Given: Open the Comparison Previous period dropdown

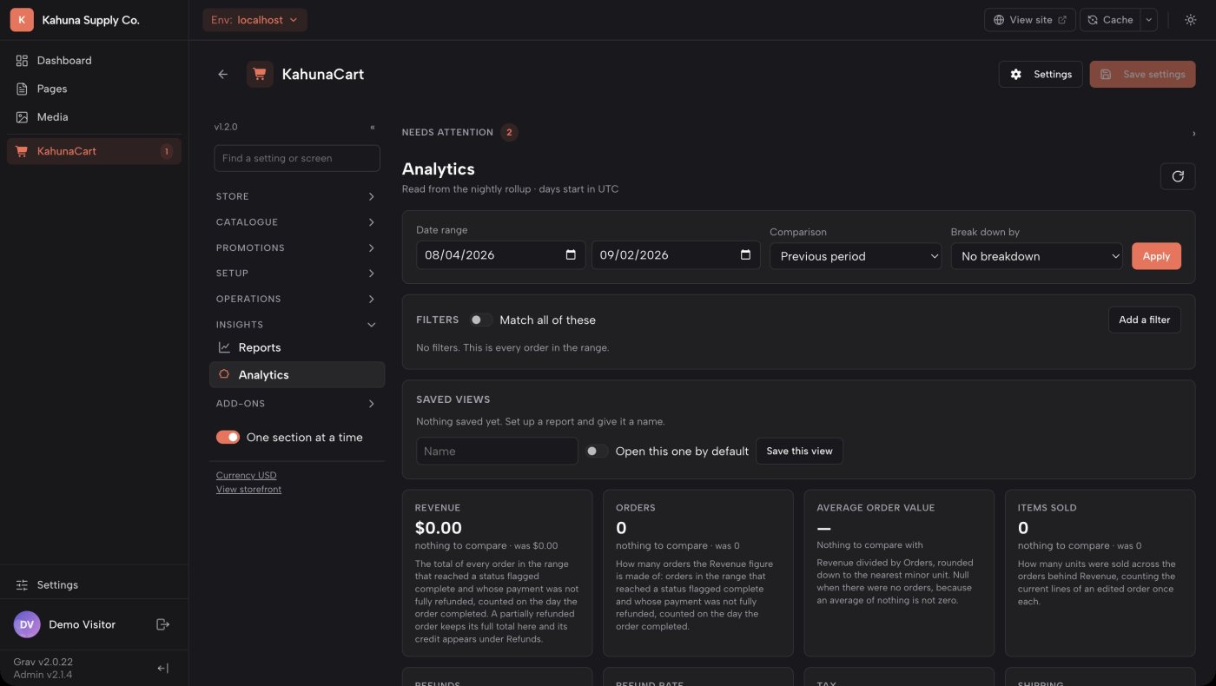Looking at the screenshot, I should 856,256.
